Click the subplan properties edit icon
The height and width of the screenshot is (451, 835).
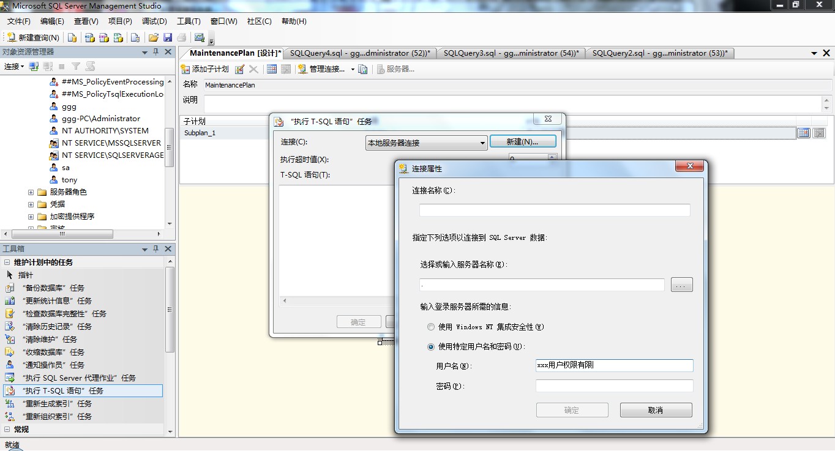[x=240, y=69]
